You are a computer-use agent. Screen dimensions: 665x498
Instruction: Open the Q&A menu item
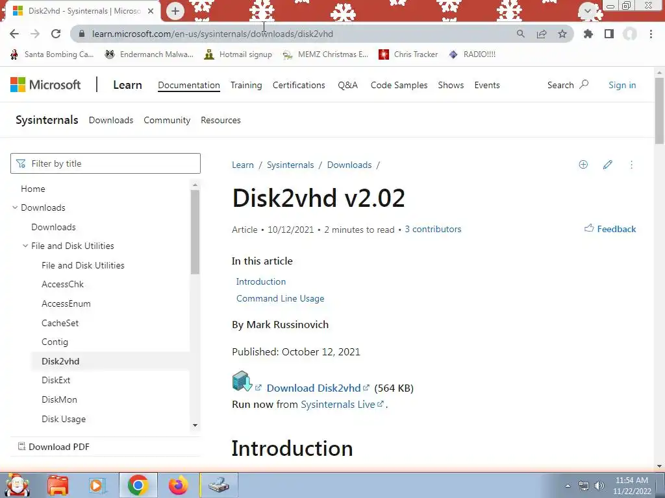coord(348,85)
